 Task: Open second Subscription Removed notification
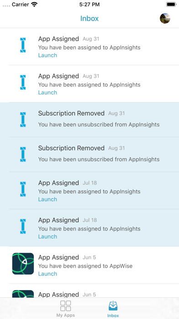(x=89, y=154)
